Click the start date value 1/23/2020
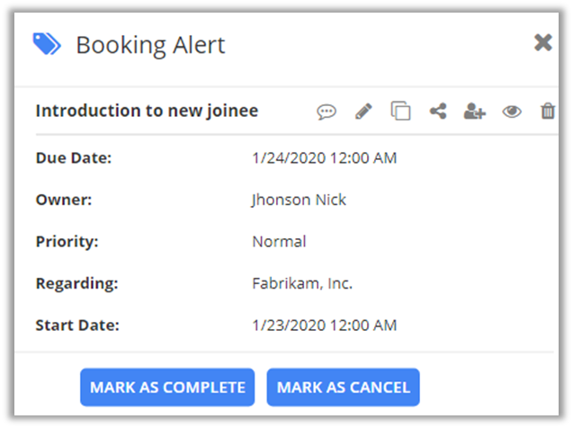 pyautogui.click(x=324, y=325)
